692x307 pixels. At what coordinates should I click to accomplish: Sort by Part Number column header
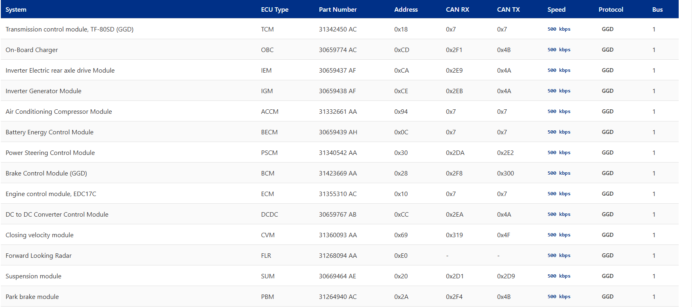pos(338,10)
